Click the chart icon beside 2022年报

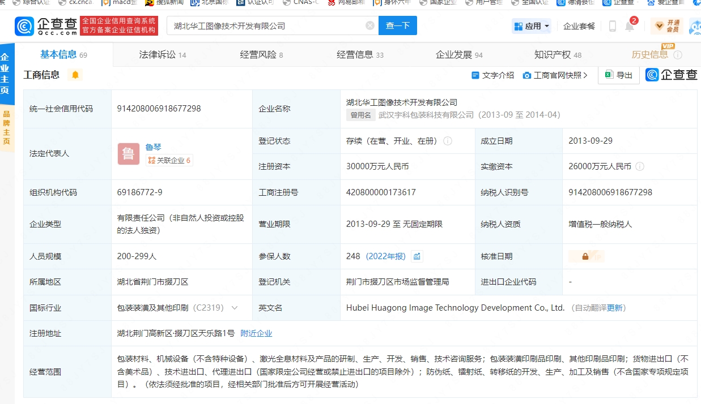pyautogui.click(x=417, y=256)
